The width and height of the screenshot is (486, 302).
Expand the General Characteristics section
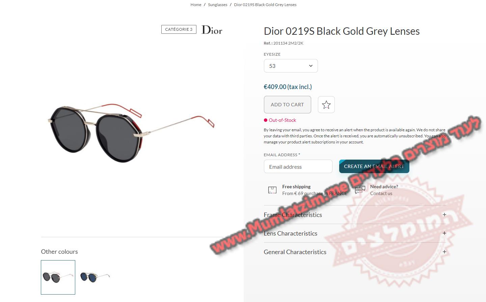[x=355, y=252]
